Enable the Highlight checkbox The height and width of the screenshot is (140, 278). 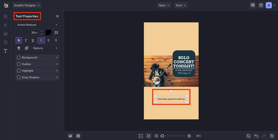pyautogui.click(x=19, y=71)
